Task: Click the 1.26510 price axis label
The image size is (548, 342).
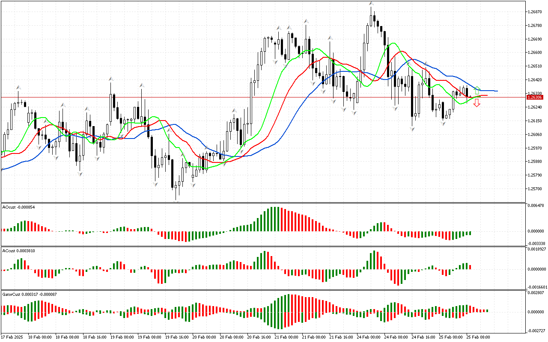Action: click(536, 66)
